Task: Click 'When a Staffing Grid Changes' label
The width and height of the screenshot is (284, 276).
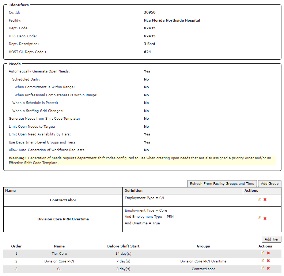Action: pyautogui.click(x=38, y=111)
